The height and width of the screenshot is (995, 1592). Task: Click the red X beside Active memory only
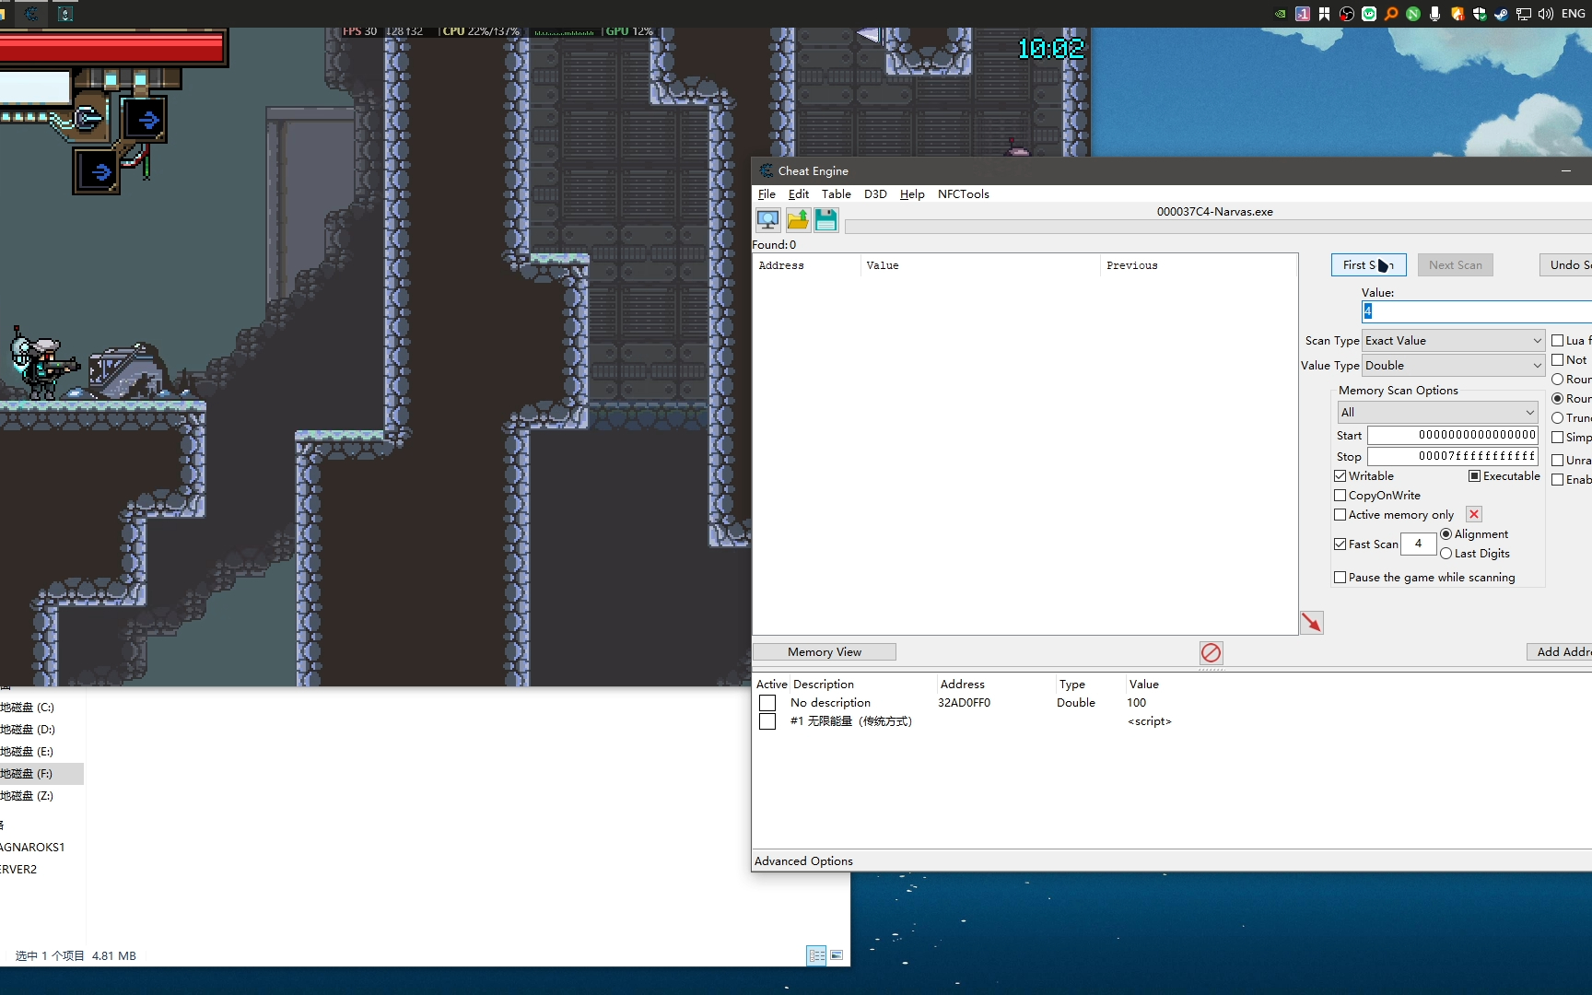click(x=1474, y=514)
